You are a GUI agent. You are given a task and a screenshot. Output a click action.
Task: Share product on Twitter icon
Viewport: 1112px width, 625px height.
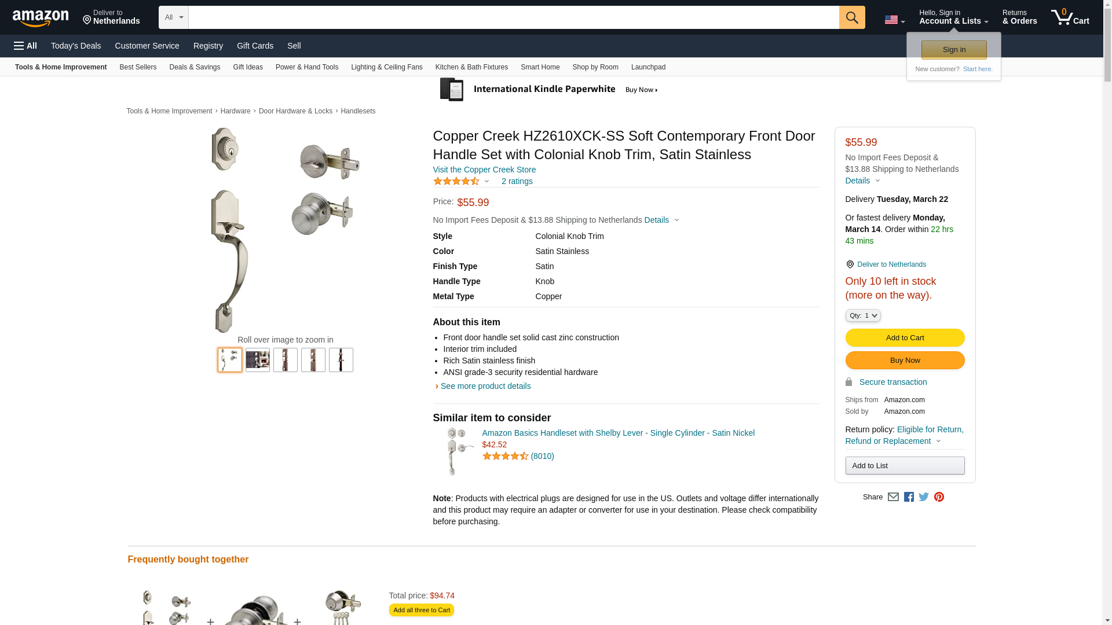(x=924, y=497)
